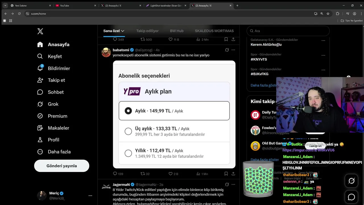The height and width of the screenshot is (205, 364).
Task: Click the X logo in sidebar
Action: coord(40,31)
